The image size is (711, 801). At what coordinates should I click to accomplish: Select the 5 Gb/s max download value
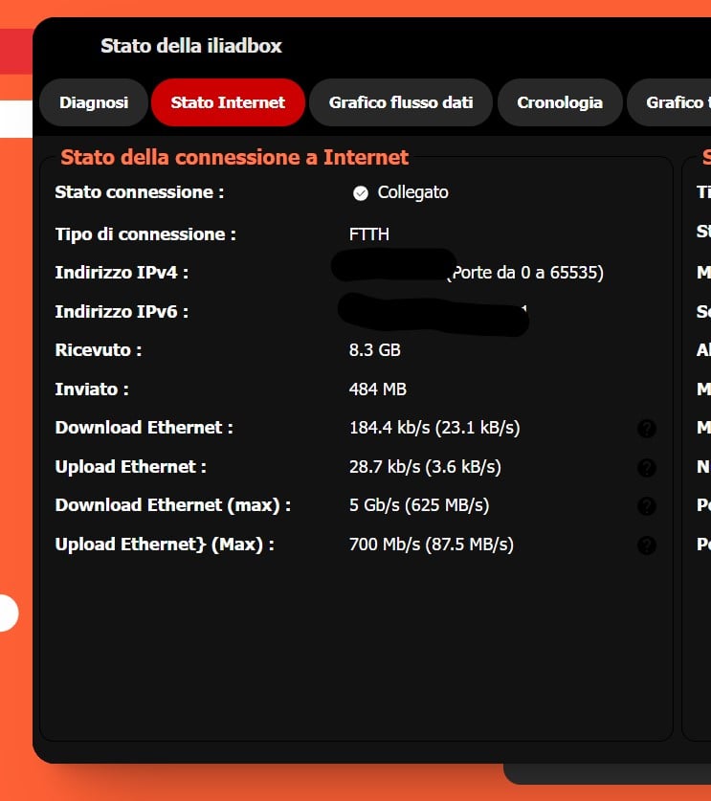[419, 505]
